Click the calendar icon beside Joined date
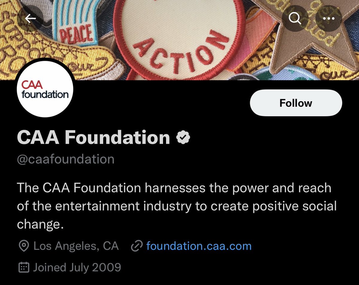 point(24,267)
